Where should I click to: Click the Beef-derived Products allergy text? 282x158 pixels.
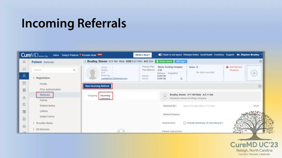pyautogui.click(x=236, y=69)
